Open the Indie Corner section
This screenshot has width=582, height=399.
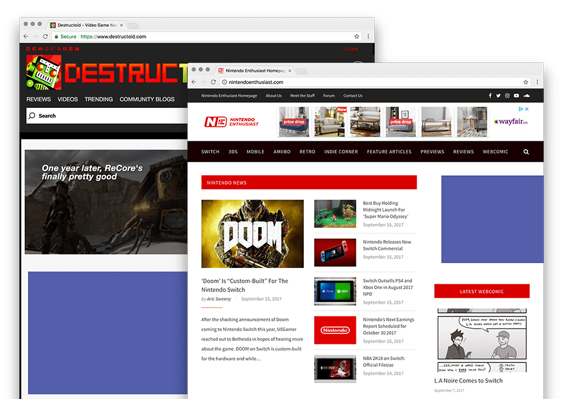pyautogui.click(x=341, y=152)
